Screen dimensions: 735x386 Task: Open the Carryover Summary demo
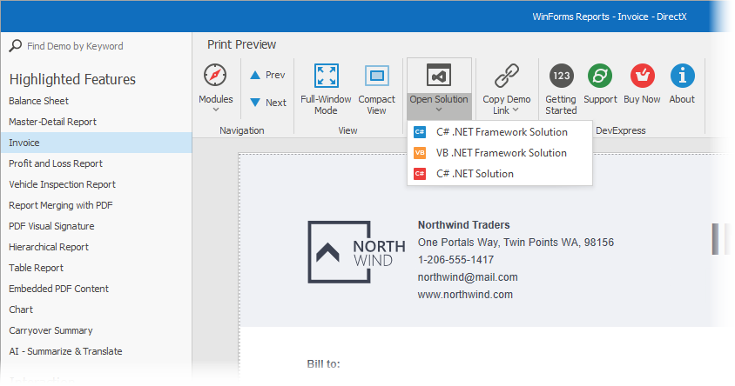tap(96, 330)
